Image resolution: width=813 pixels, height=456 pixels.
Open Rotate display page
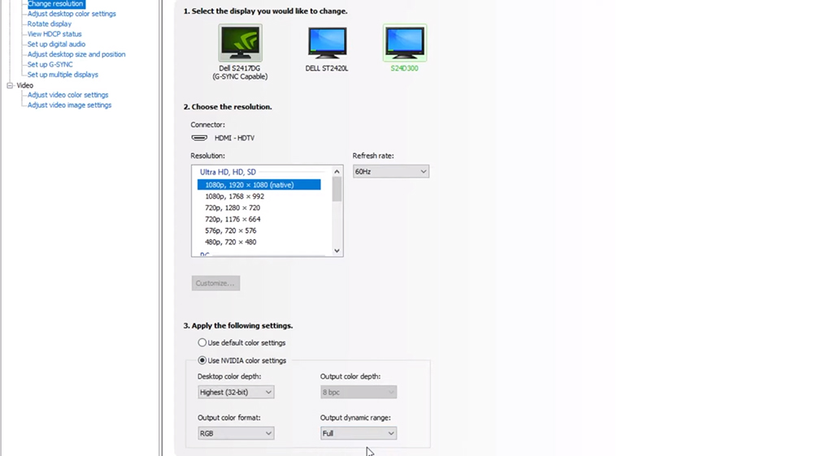(50, 24)
